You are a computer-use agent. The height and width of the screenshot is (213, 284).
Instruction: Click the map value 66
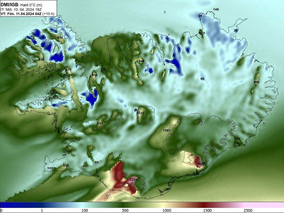pos(202,79)
